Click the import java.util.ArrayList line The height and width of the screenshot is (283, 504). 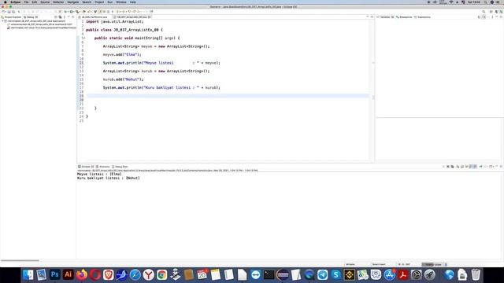point(114,21)
